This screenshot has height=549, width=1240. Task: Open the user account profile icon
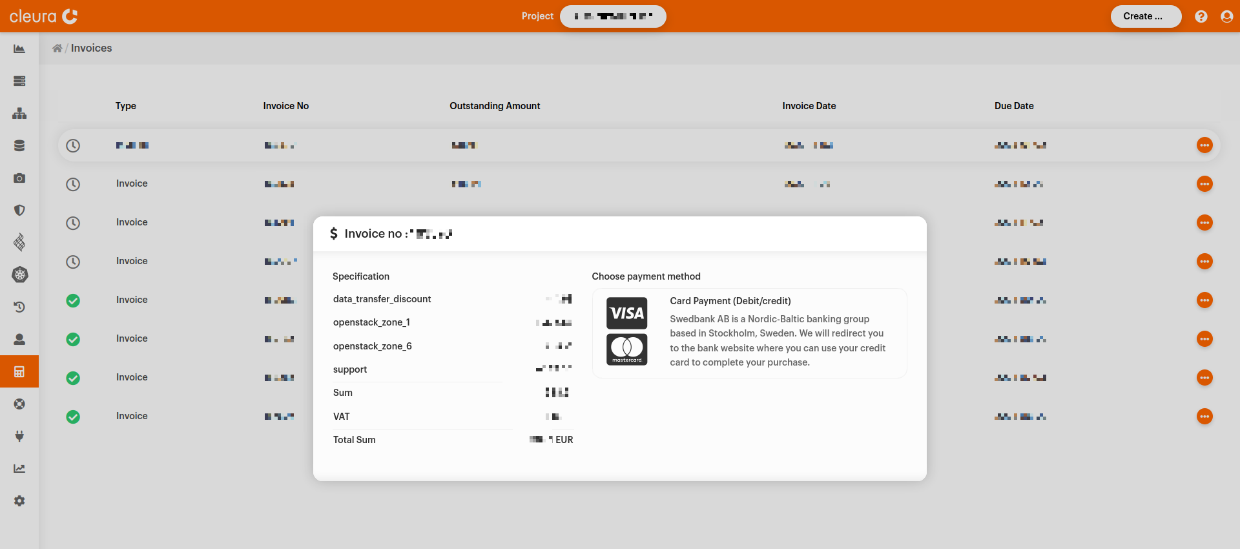tap(1226, 17)
